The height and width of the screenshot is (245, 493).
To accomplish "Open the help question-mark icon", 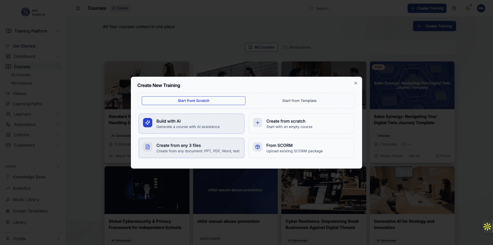I will [455, 8].
